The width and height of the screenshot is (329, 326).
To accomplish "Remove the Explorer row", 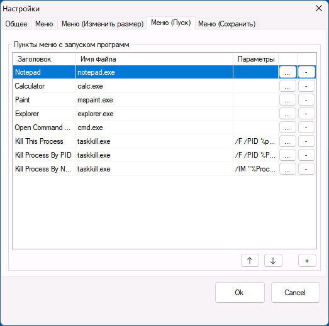I will [x=306, y=114].
